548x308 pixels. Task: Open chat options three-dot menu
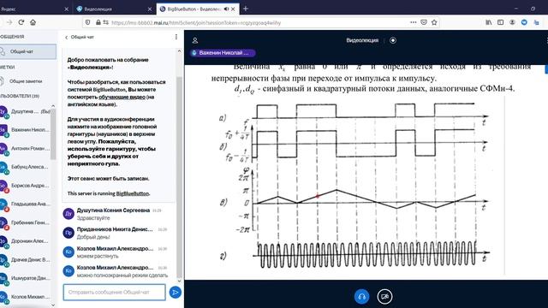[x=176, y=37]
